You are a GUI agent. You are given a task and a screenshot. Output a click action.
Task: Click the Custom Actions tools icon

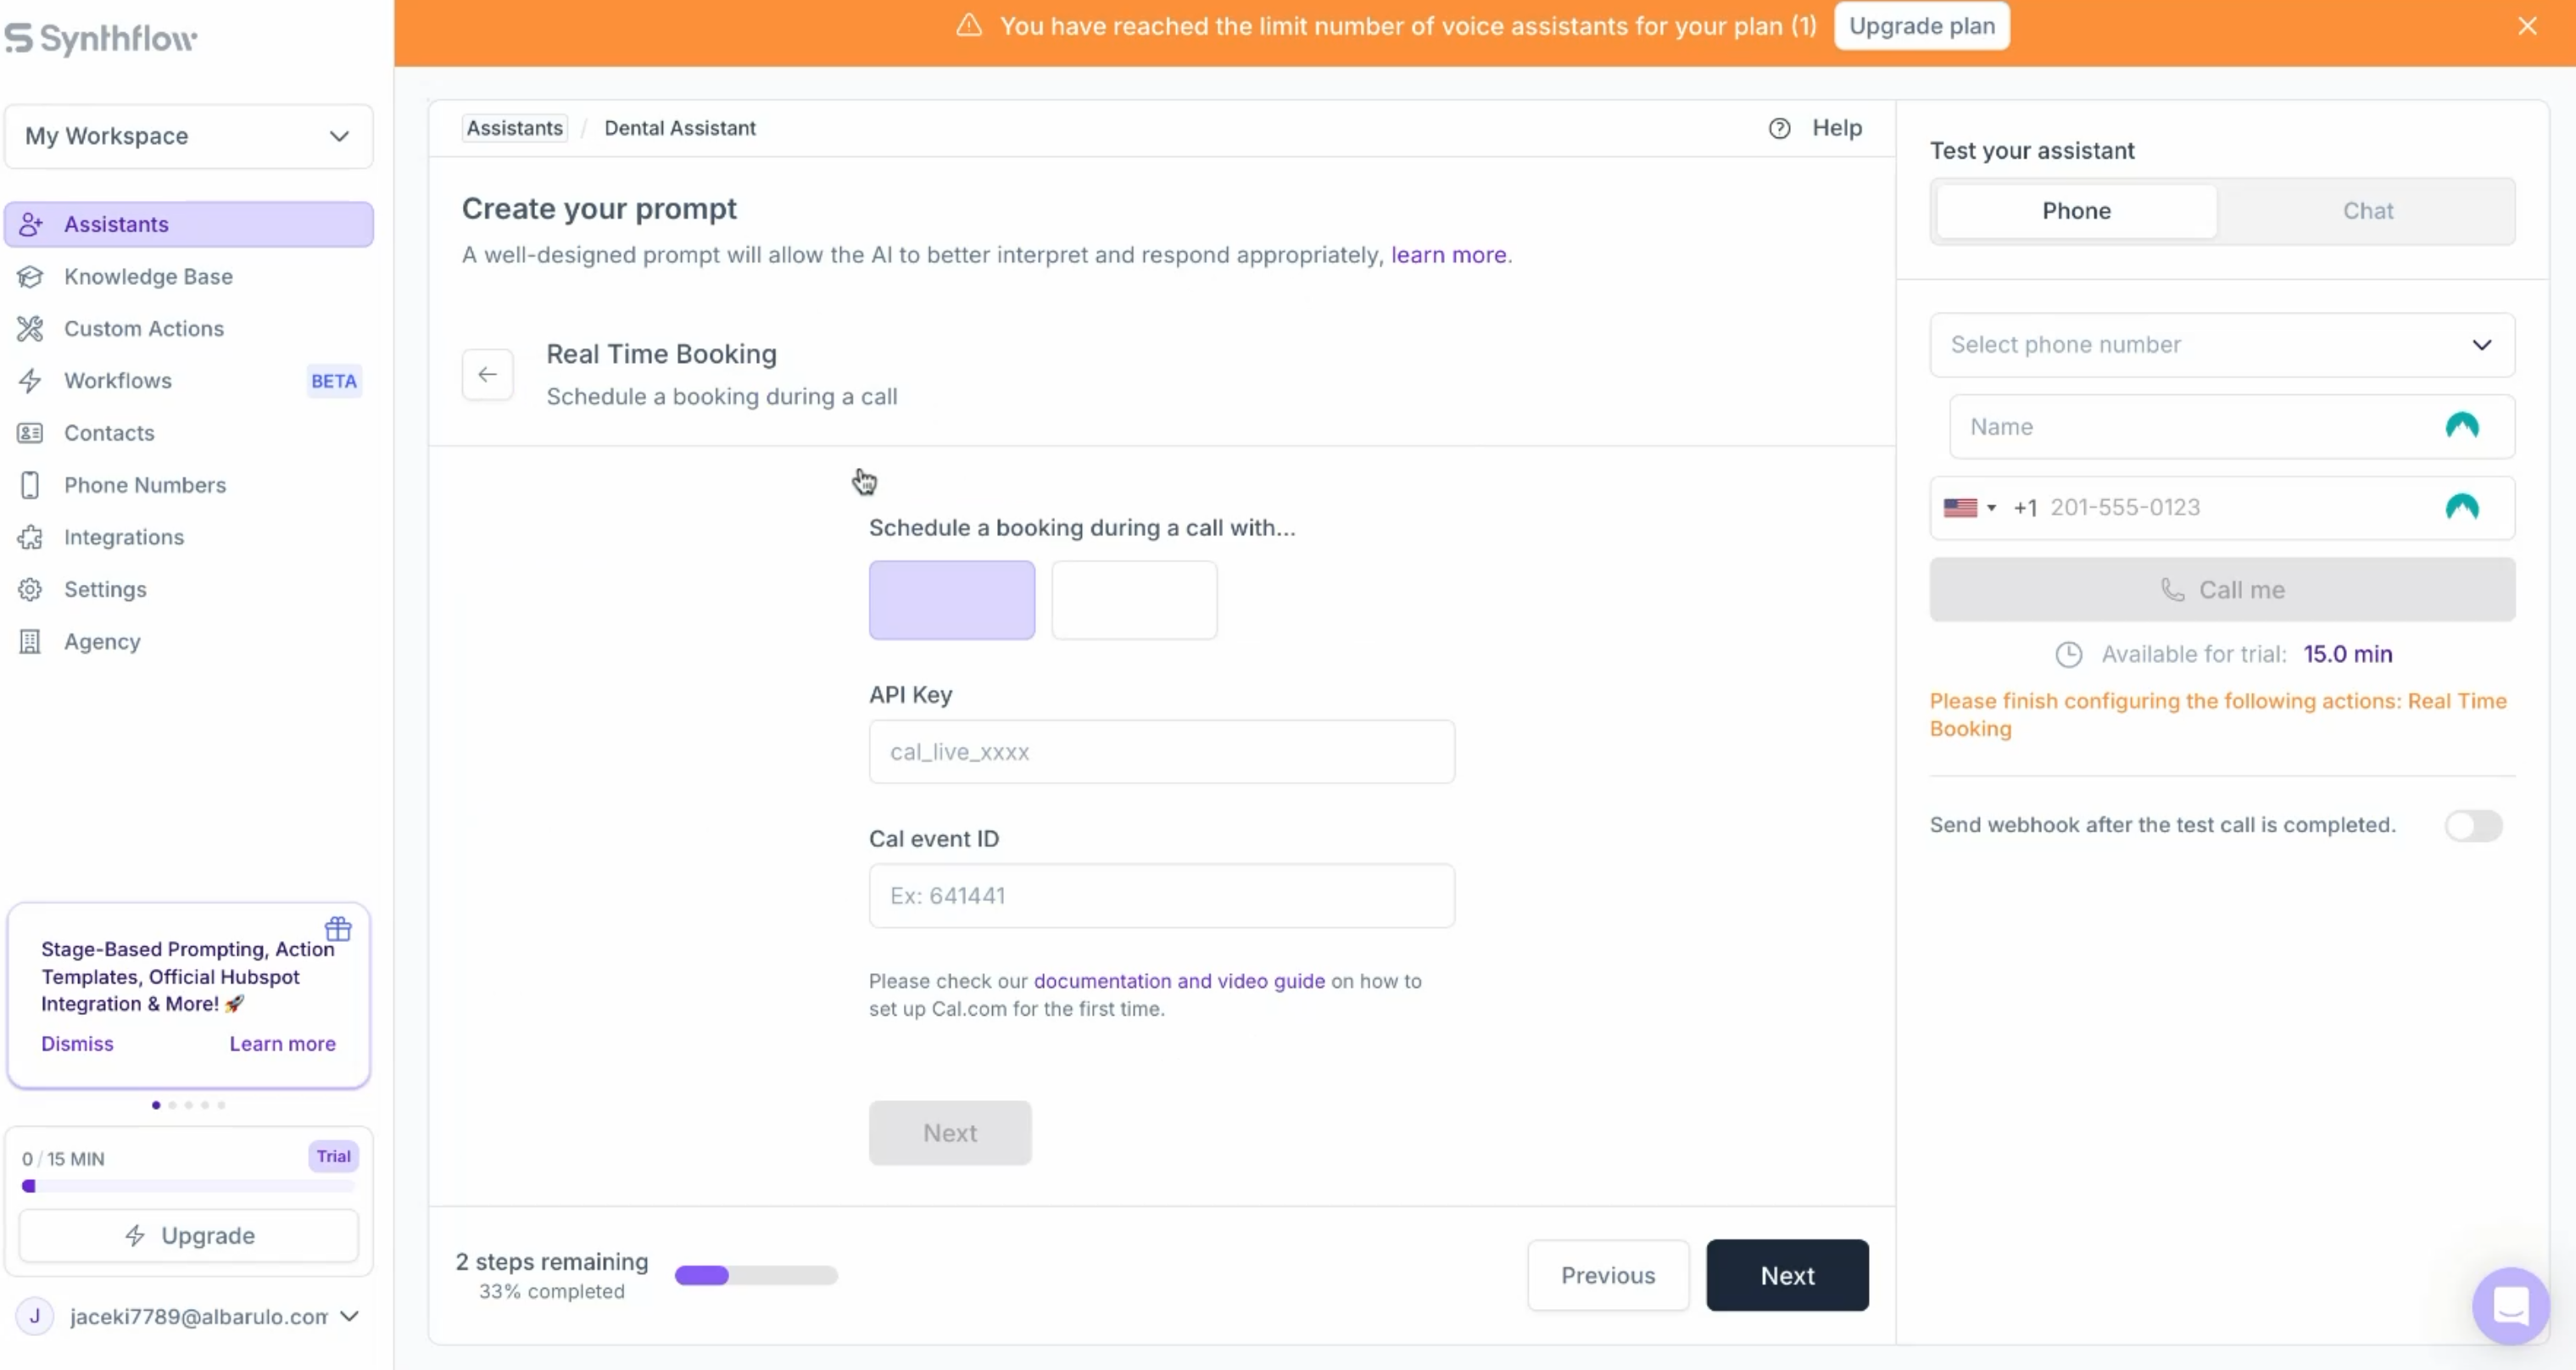pyautogui.click(x=30, y=328)
